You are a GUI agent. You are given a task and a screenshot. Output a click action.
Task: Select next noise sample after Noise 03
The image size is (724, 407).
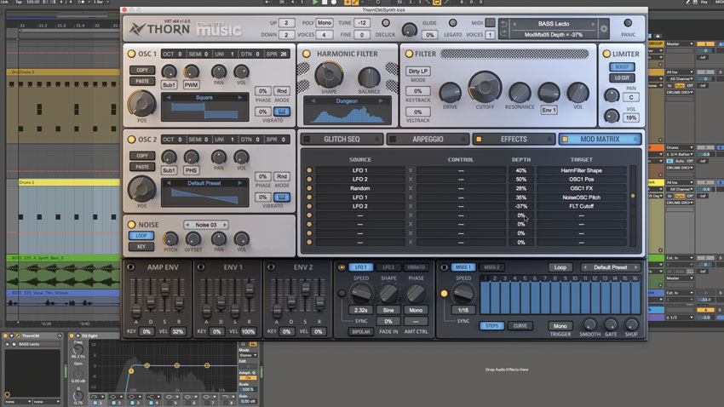tap(225, 225)
